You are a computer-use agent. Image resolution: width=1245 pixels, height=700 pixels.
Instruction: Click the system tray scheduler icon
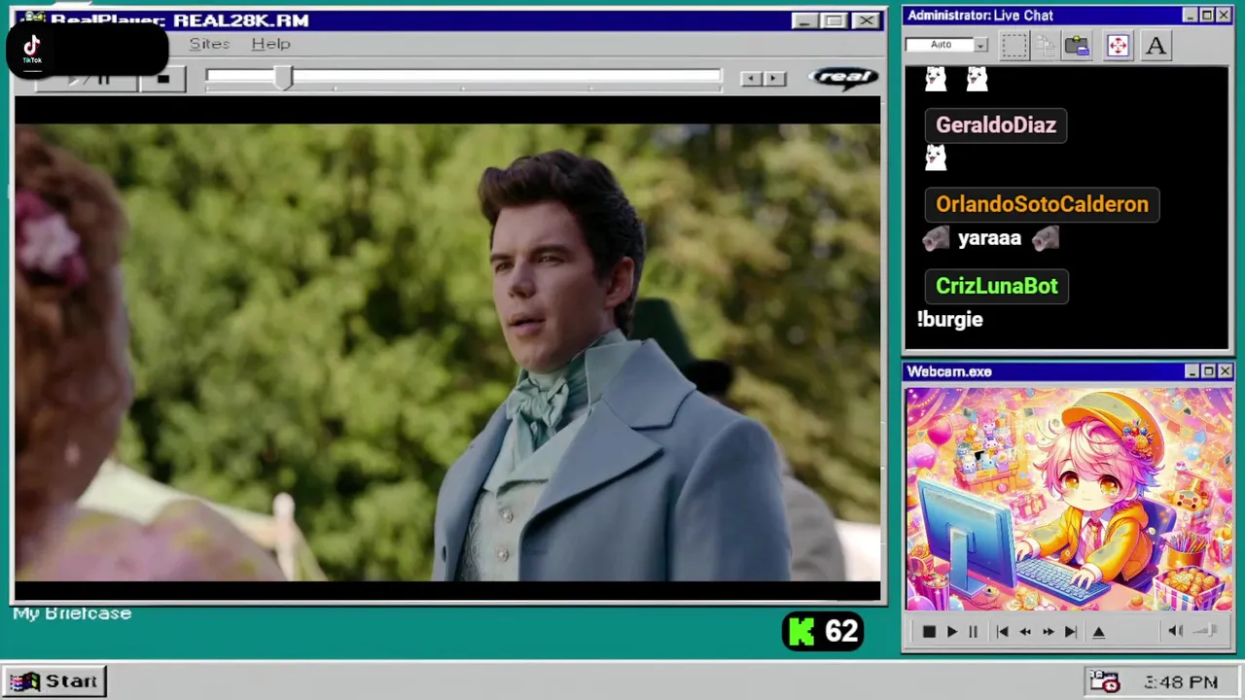click(1105, 682)
